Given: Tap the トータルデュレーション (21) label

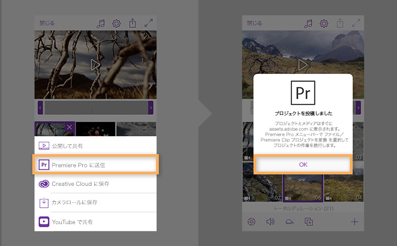Looking at the screenshot, I should pos(303,209).
